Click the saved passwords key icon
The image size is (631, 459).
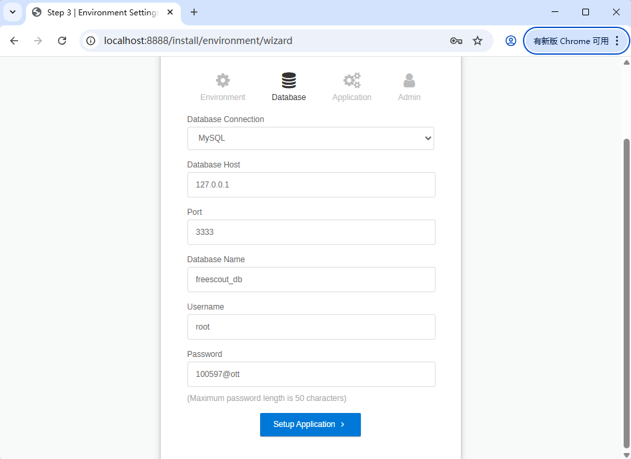tap(456, 41)
